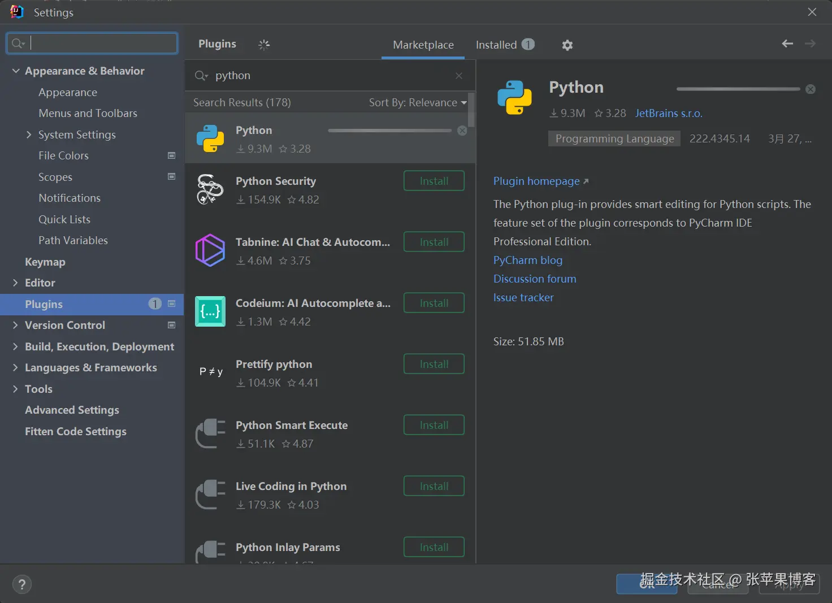Expand the Version Control section
Screen dimensions: 832x603
15,325
